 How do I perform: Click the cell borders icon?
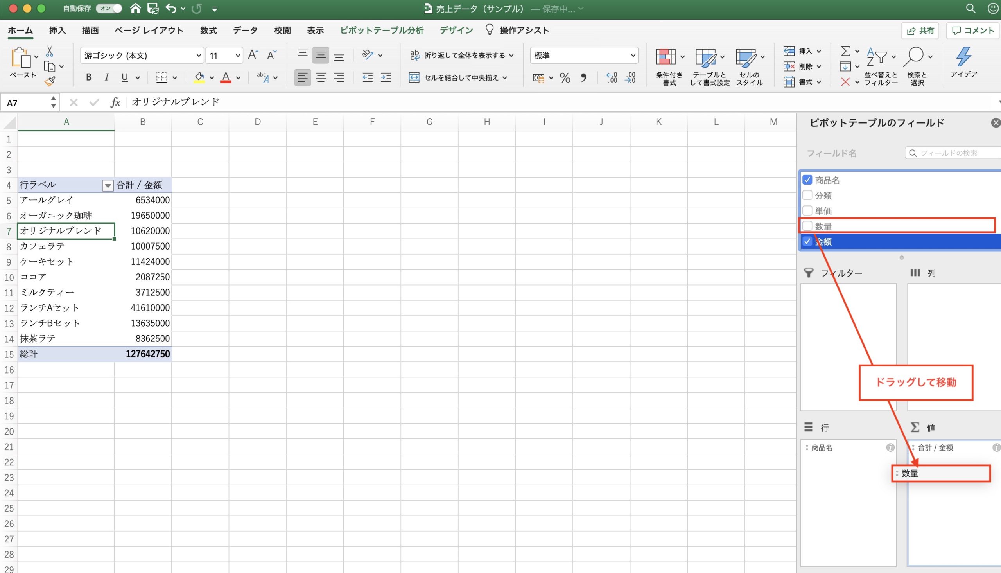[161, 77]
